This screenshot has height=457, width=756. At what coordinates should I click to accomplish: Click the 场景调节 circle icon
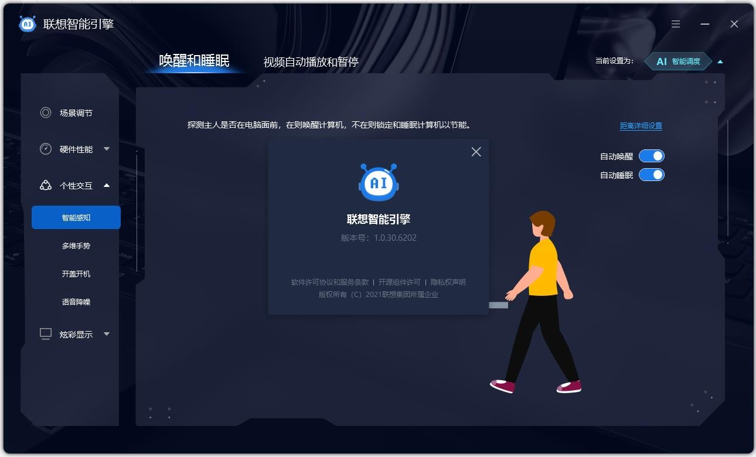46,112
